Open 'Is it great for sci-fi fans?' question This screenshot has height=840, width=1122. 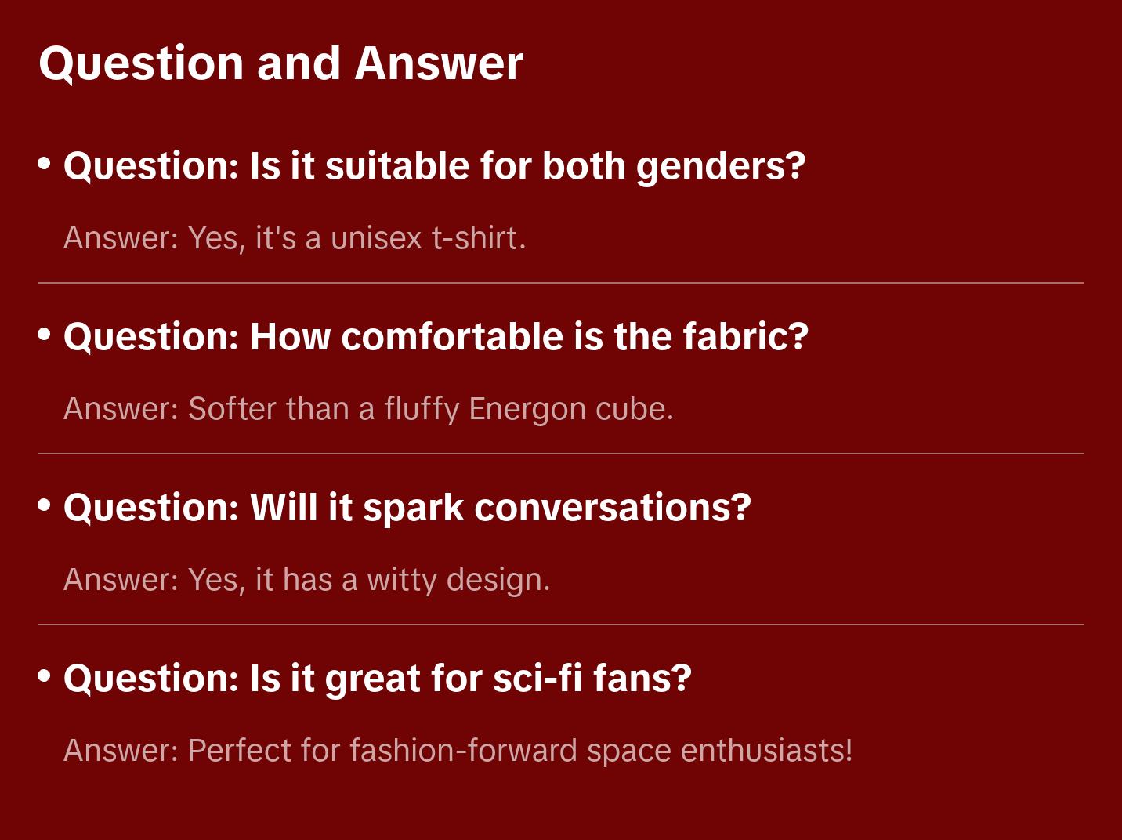(377, 679)
